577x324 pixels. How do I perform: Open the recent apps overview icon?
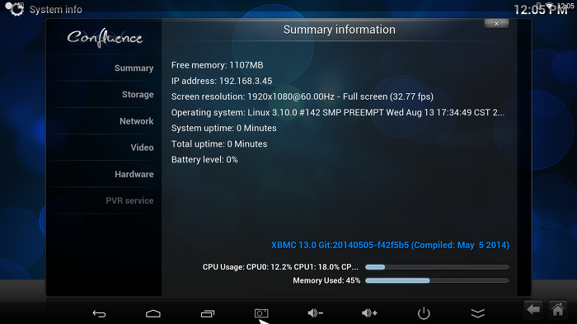pos(208,313)
